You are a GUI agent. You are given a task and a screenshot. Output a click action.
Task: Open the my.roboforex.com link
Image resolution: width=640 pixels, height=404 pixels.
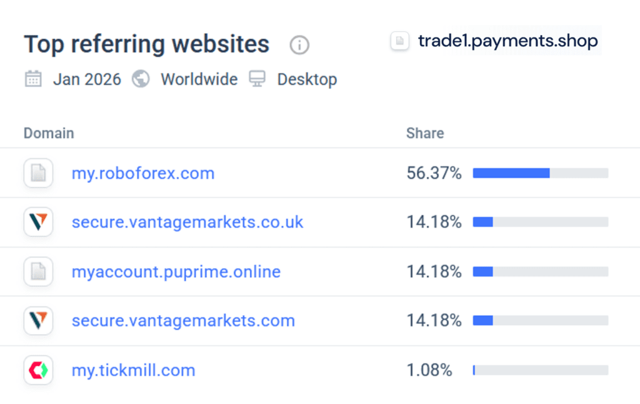click(142, 173)
